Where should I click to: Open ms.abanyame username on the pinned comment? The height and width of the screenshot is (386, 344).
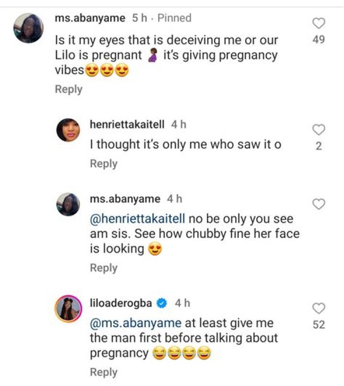[90, 18]
